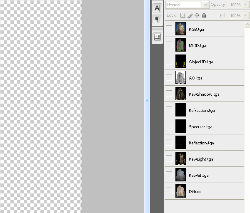Click the lock position icon
The height and width of the screenshot is (213, 250).
[197, 15]
